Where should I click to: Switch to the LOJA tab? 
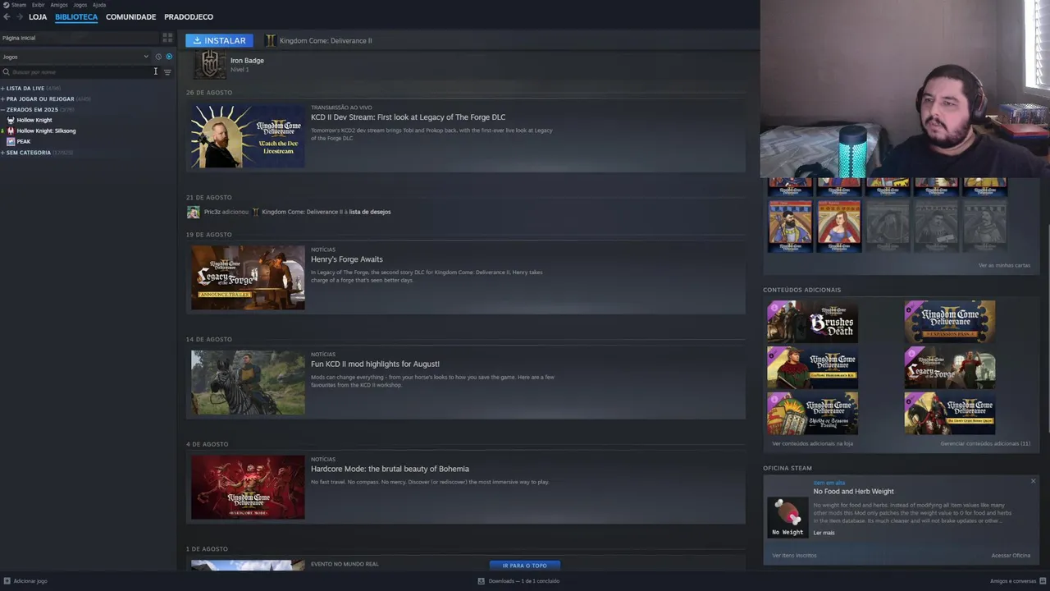(38, 16)
